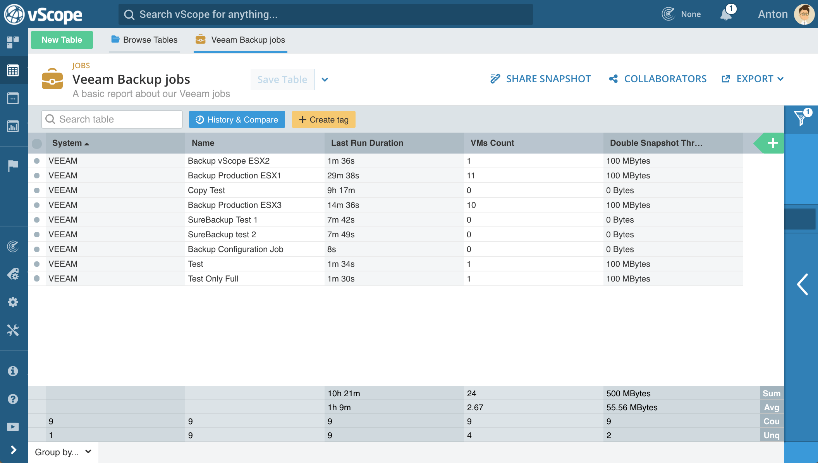818x463 pixels.
Task: Select the Veeam Backup jobs tab
Action: pos(248,40)
